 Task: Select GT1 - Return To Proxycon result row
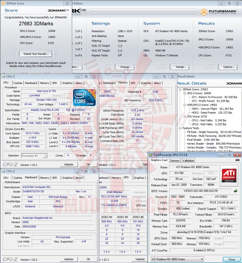214,97
